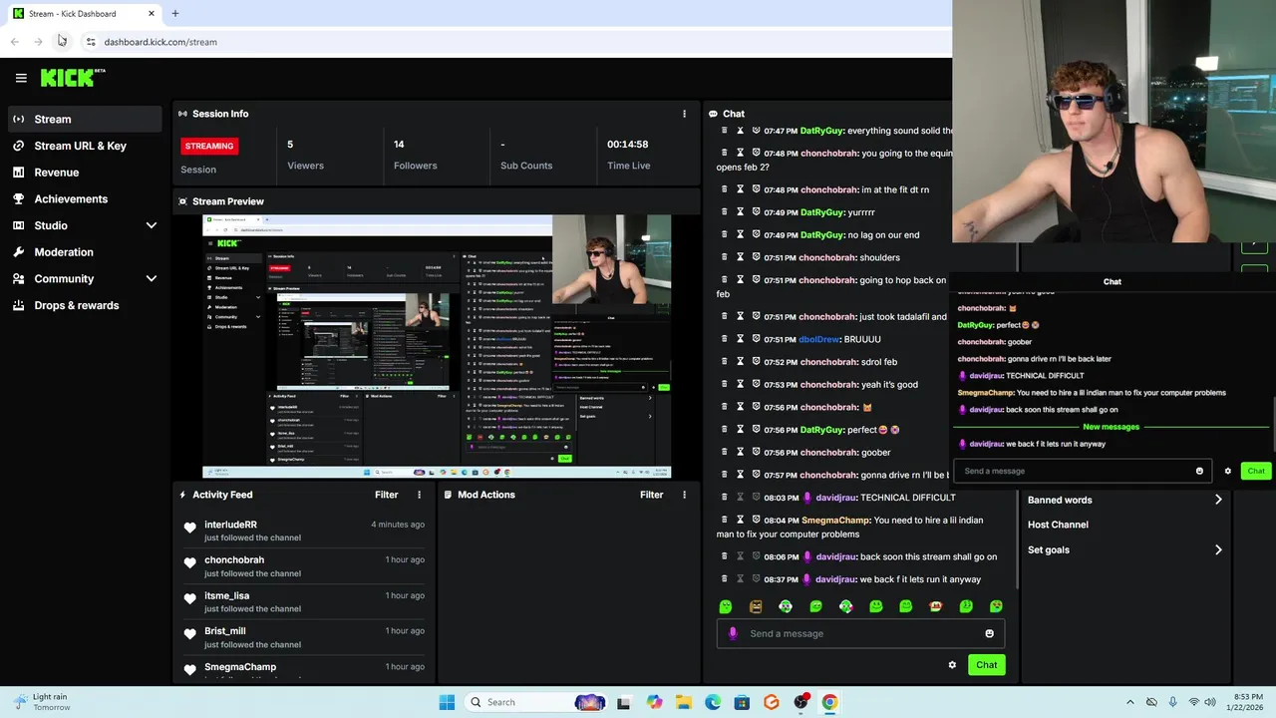Insert the red-hat emote from quick emotes

935,606
